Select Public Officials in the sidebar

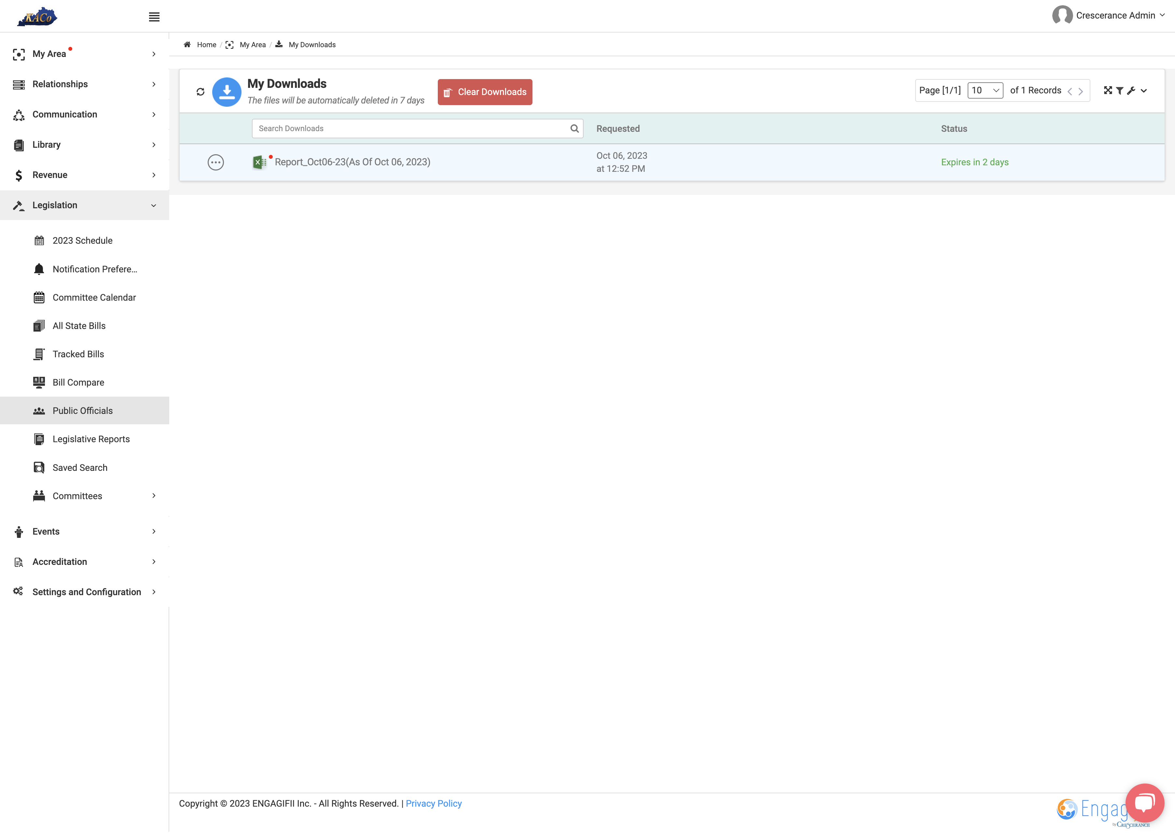pos(85,410)
